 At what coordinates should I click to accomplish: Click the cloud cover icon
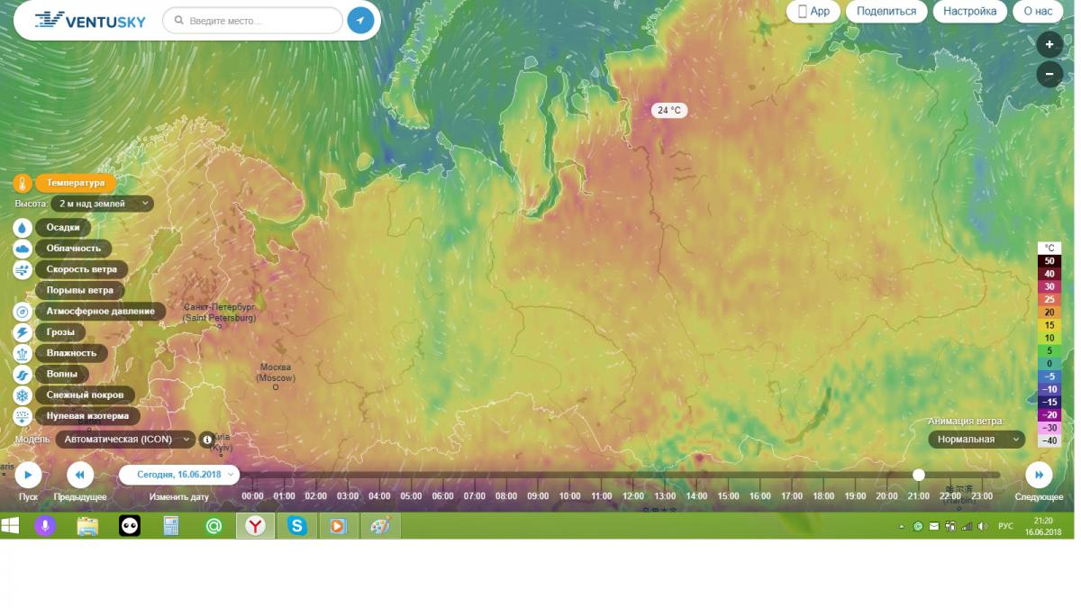click(x=23, y=249)
